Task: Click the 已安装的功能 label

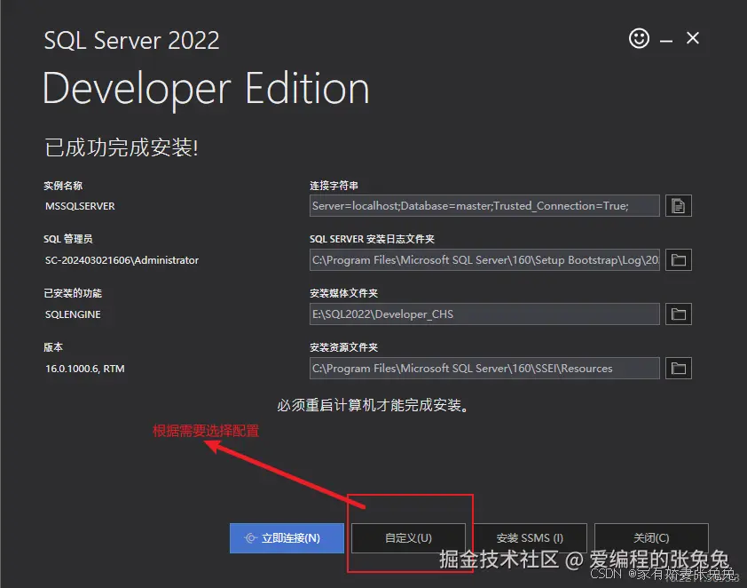Action: click(x=73, y=293)
